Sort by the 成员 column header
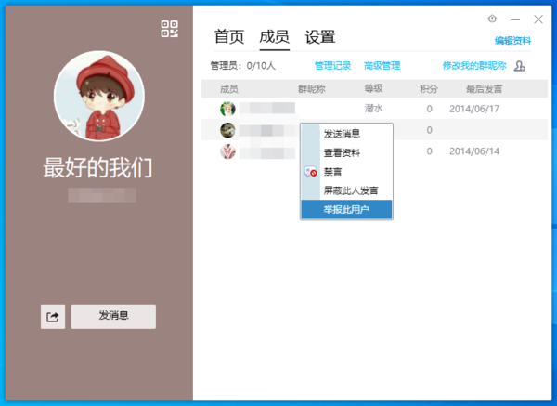The width and height of the screenshot is (557, 406). click(229, 89)
